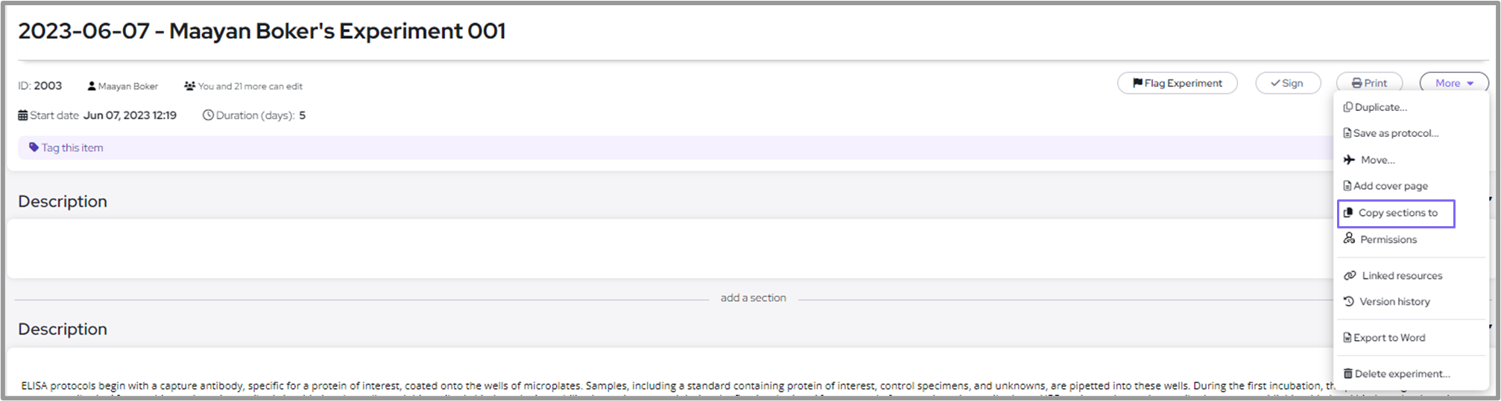Click the Flag Experiment button
Viewport: 1501px width, 401px height.
(1177, 83)
